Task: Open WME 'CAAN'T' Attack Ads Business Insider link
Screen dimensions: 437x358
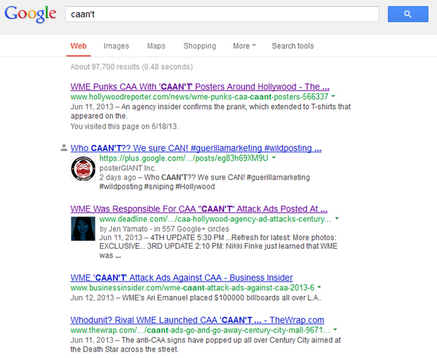Action: coord(182,278)
